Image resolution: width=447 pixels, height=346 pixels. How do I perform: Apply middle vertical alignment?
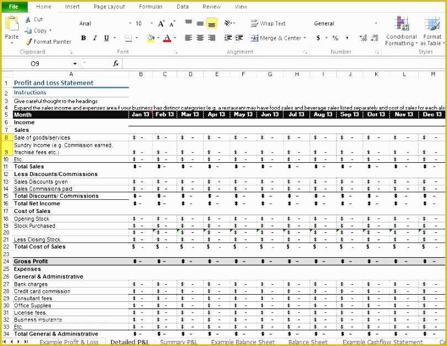tap(200, 23)
